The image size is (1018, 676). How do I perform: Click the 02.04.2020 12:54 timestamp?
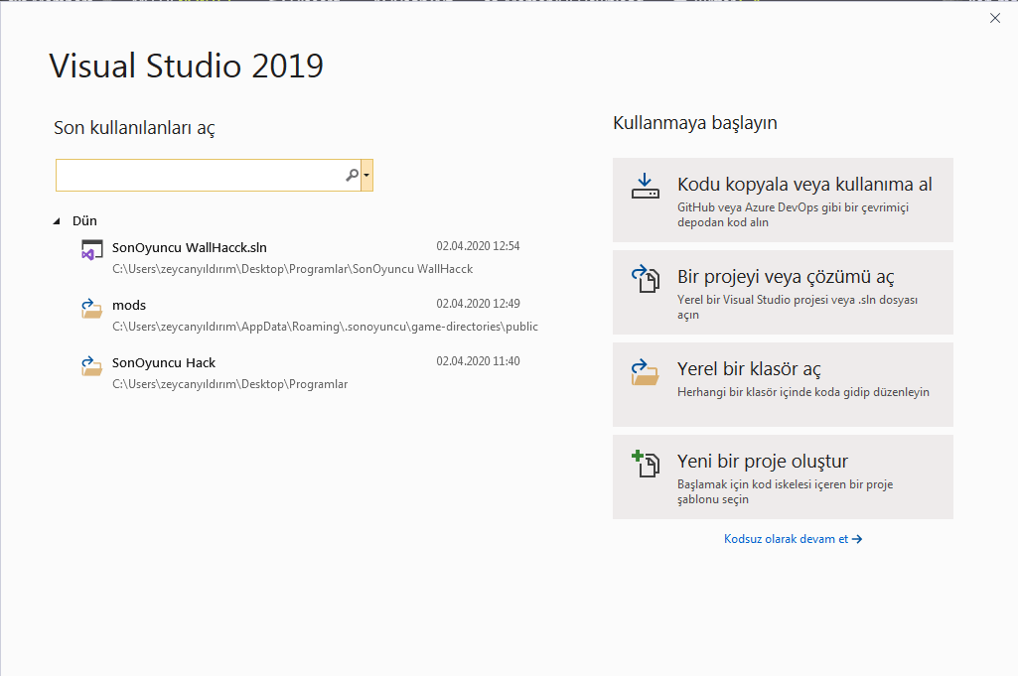pos(478,246)
